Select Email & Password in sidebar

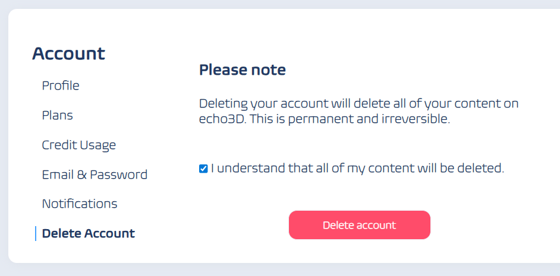tap(95, 175)
